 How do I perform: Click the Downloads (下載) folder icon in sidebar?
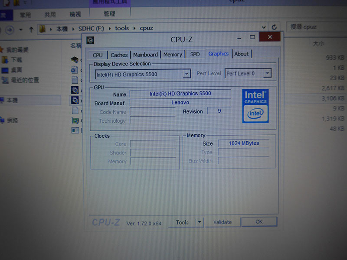click(x=5, y=60)
